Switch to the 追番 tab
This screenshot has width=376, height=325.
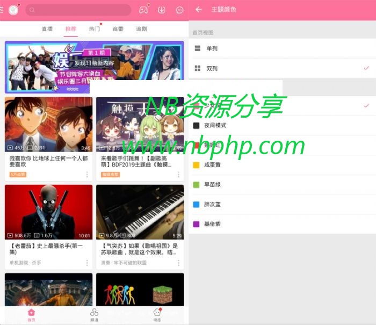(x=118, y=29)
